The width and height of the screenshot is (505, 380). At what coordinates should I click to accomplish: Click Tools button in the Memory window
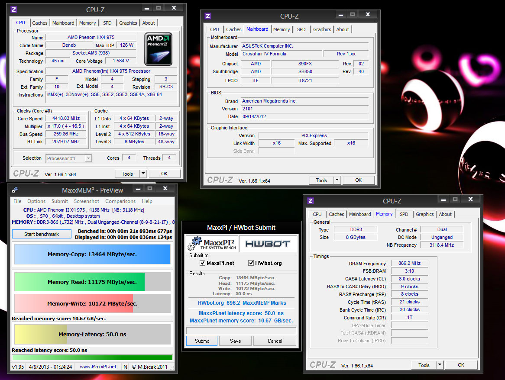pyautogui.click(x=424, y=365)
